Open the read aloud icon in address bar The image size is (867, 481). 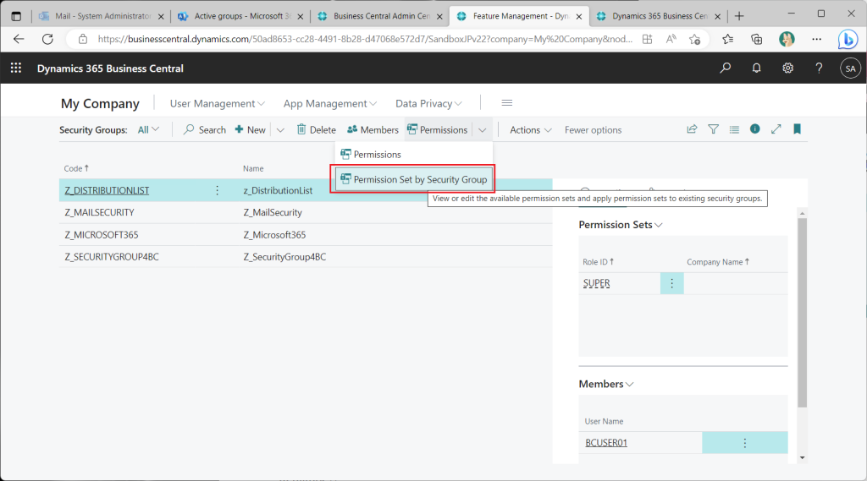[671, 39]
